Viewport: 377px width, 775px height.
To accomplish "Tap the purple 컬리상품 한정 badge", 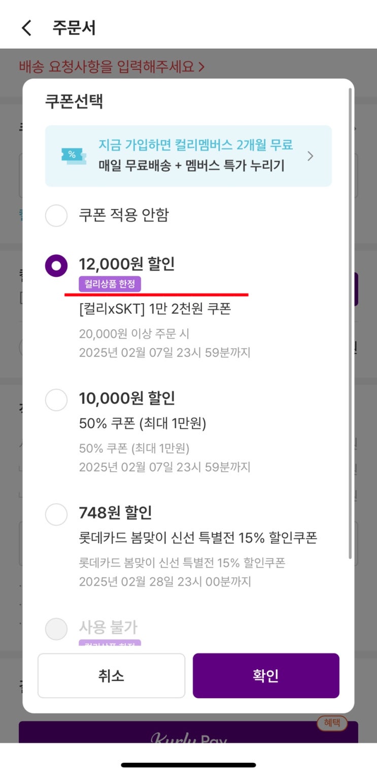I will click(110, 284).
